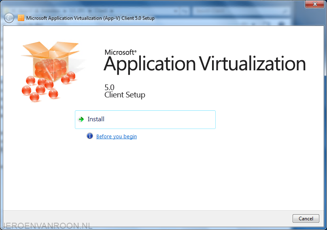Click the window title App-V Client 5.0 Setup
This screenshot has width=327, height=230.
point(90,18)
